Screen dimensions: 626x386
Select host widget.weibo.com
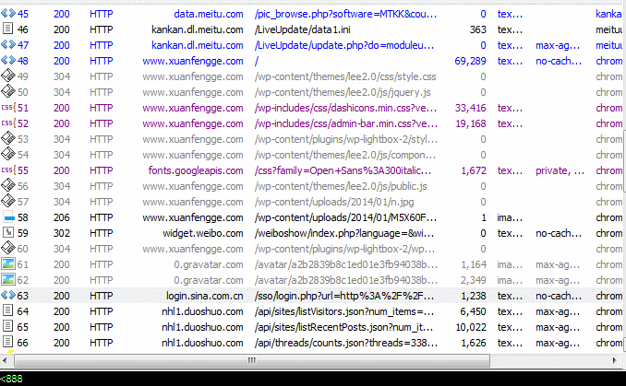click(203, 233)
